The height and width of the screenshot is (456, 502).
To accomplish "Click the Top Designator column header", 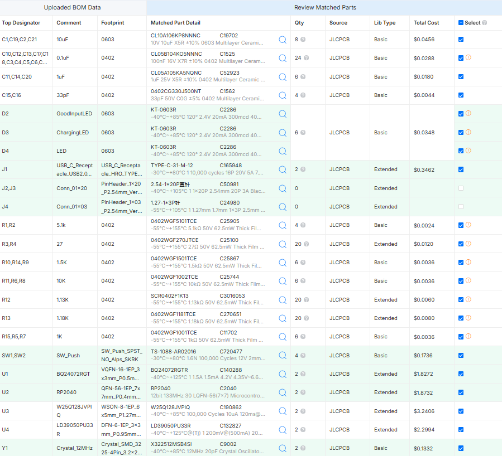I will click(x=21, y=23).
